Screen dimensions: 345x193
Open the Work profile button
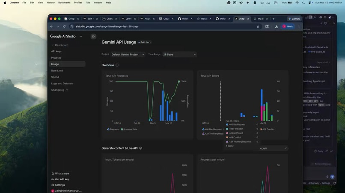(x=288, y=26)
